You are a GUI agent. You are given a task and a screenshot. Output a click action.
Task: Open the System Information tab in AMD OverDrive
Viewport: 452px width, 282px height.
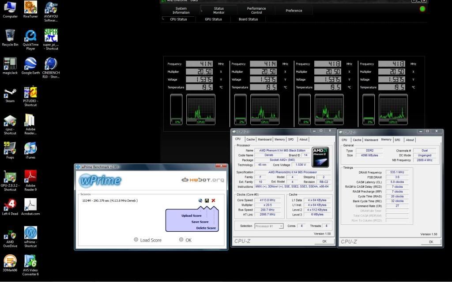pos(181,11)
